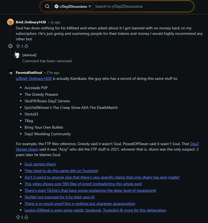The width and height of the screenshot is (208, 223).
Task: Open the ParentalUnitSoul username profile
Action: point(29,72)
